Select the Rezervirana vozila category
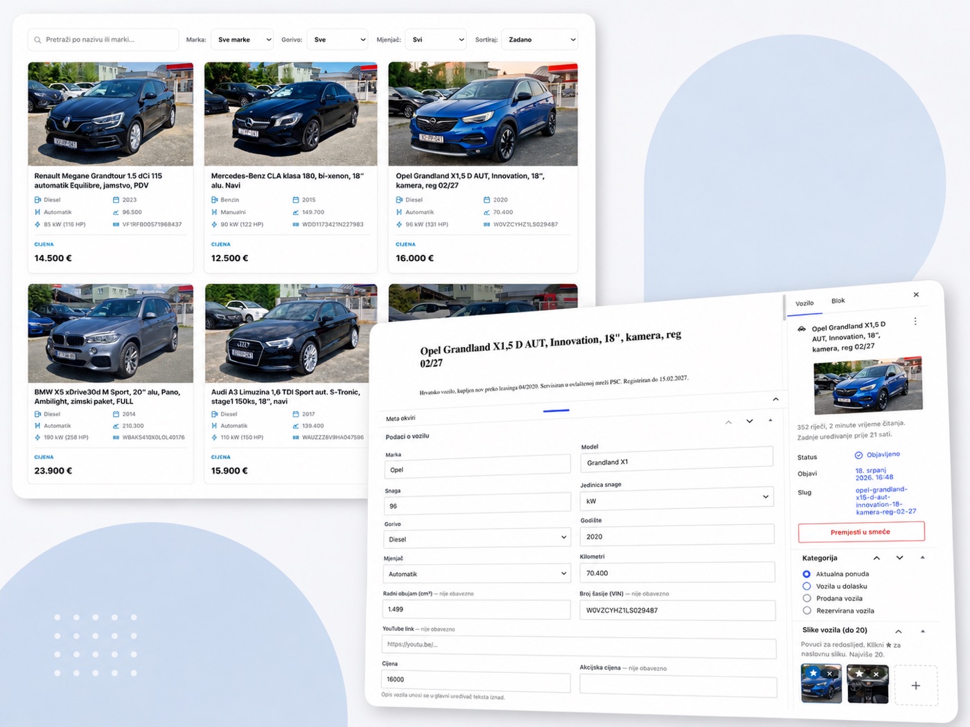 (806, 611)
